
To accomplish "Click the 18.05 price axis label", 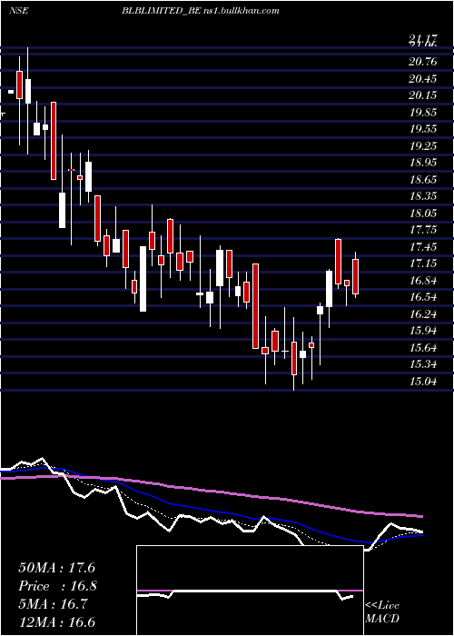I will pyautogui.click(x=423, y=214).
